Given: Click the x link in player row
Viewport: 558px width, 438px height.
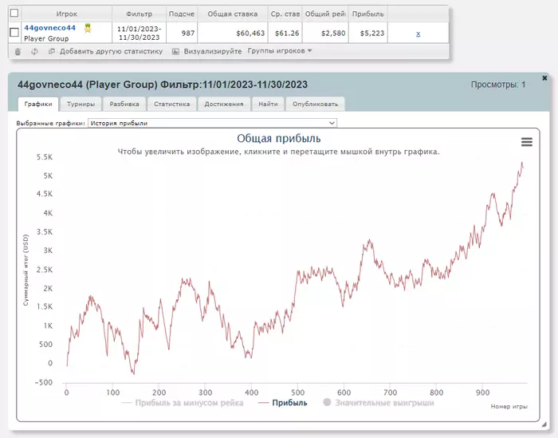Looking at the screenshot, I should pyautogui.click(x=418, y=34).
